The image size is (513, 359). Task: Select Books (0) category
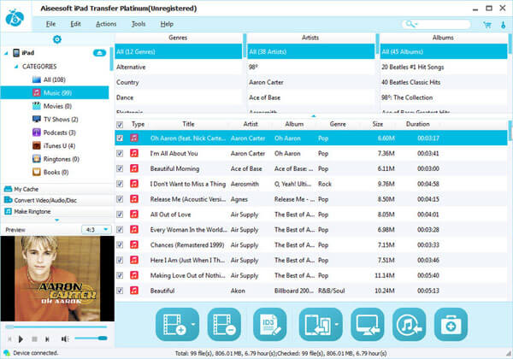tap(56, 172)
